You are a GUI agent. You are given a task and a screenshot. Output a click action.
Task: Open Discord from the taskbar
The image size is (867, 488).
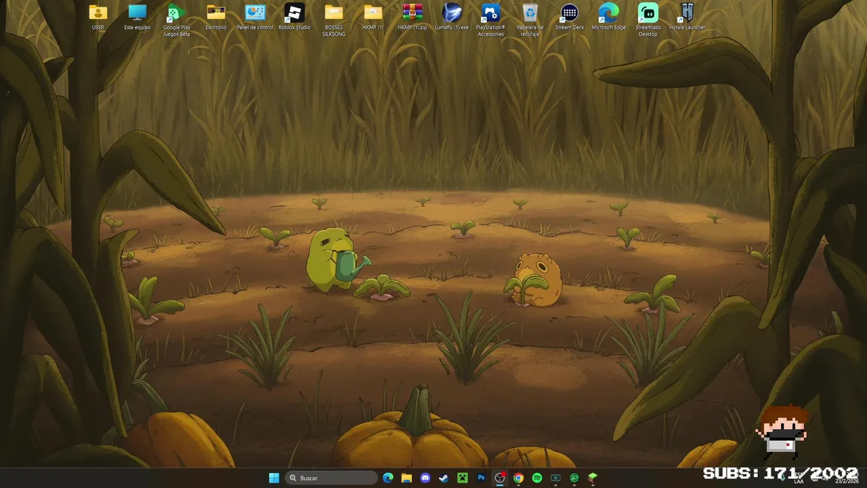point(425,478)
